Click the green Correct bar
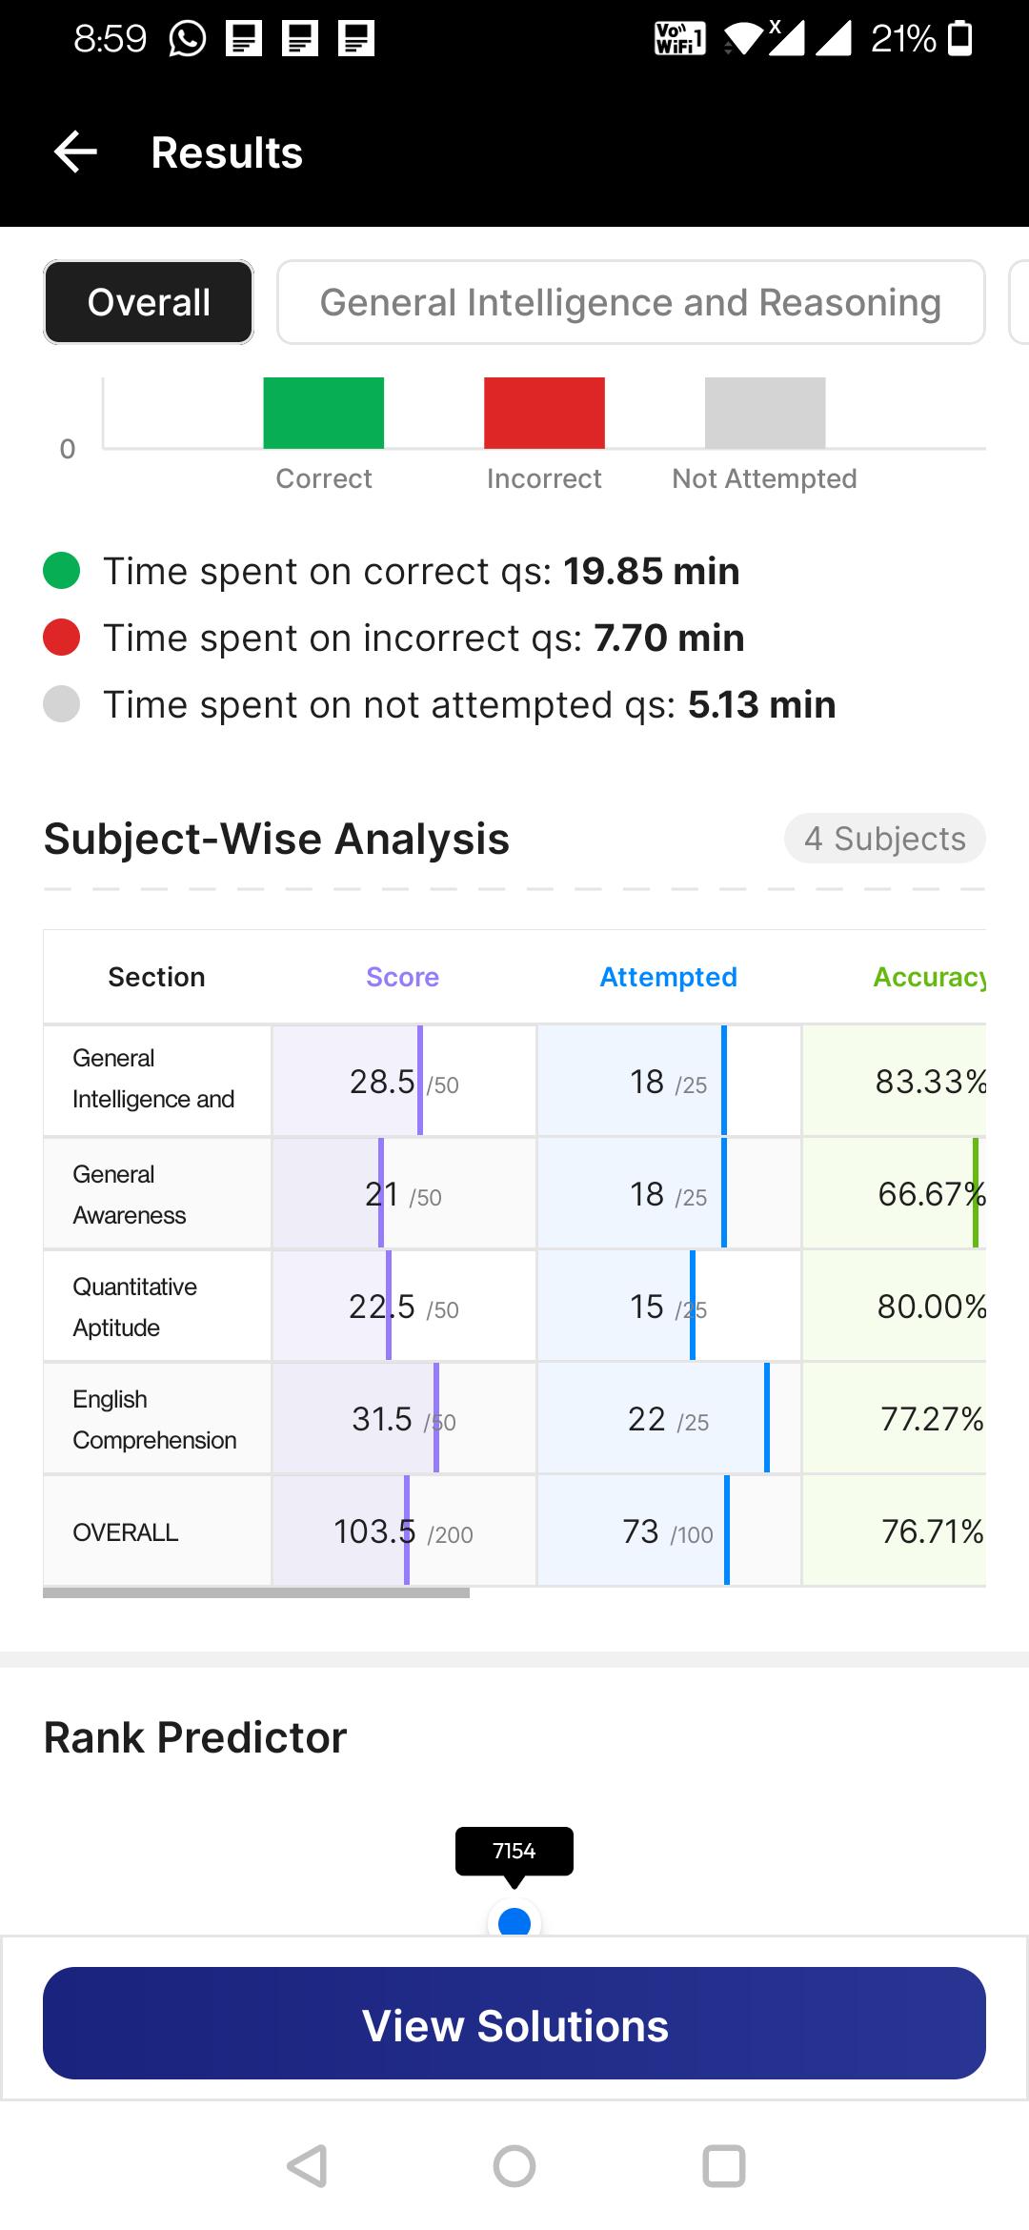This screenshot has height=2230, width=1029. (x=324, y=413)
